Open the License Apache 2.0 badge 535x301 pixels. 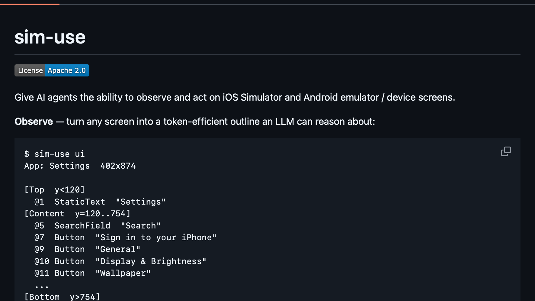52,70
